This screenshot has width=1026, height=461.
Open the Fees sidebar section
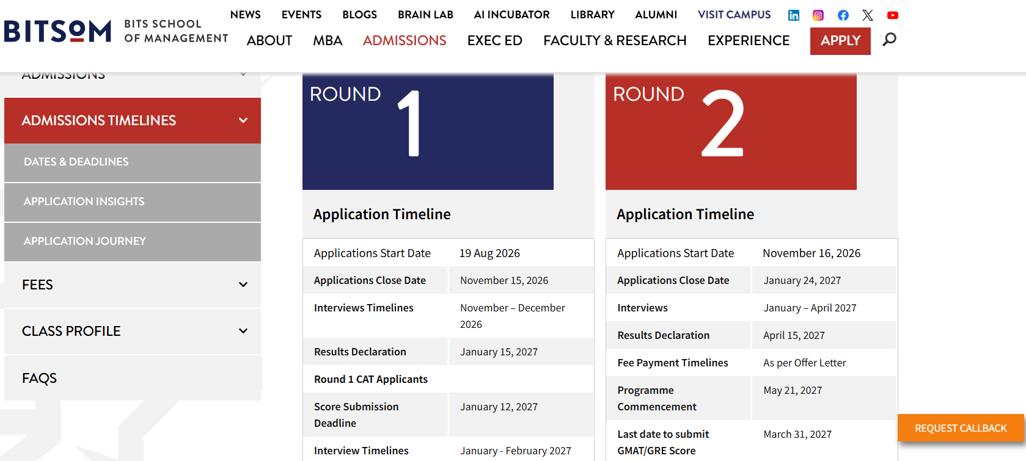pos(133,285)
